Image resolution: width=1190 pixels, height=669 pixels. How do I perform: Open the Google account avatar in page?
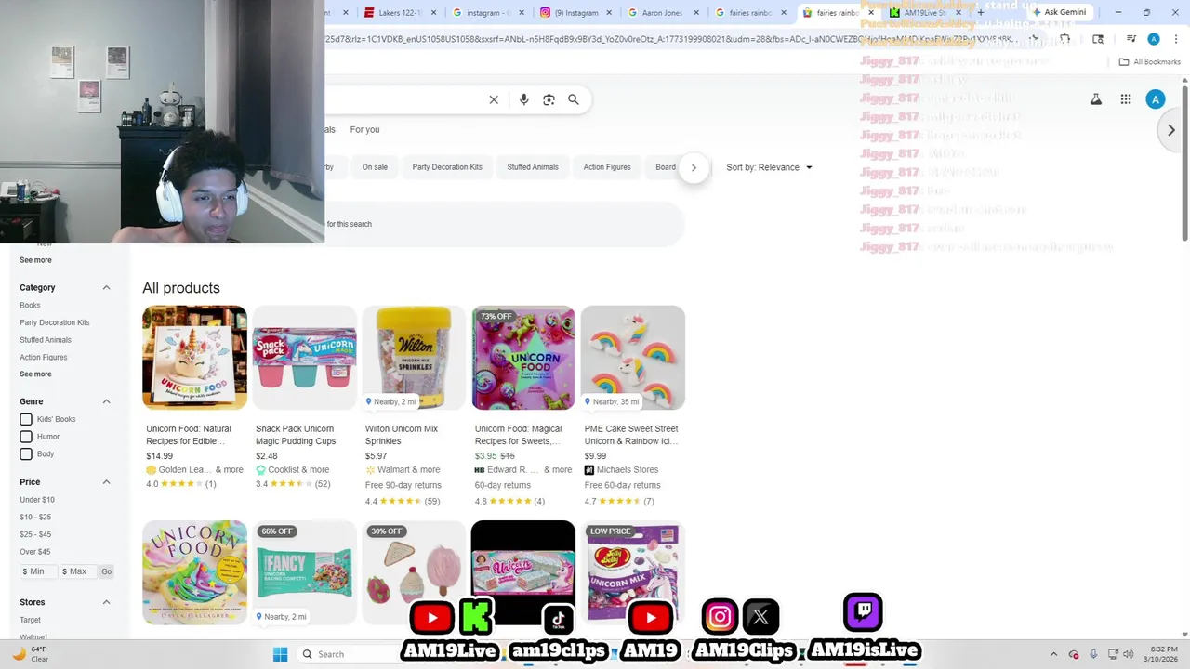pyautogui.click(x=1156, y=99)
